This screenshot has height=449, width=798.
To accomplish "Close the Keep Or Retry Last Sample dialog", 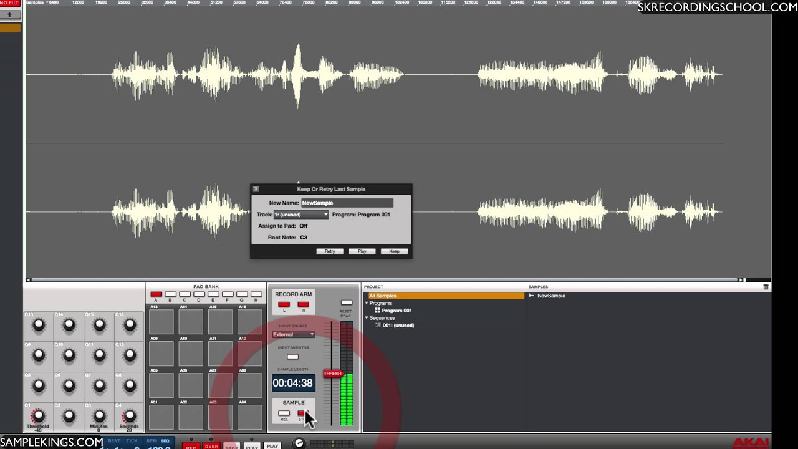I will click(x=256, y=189).
